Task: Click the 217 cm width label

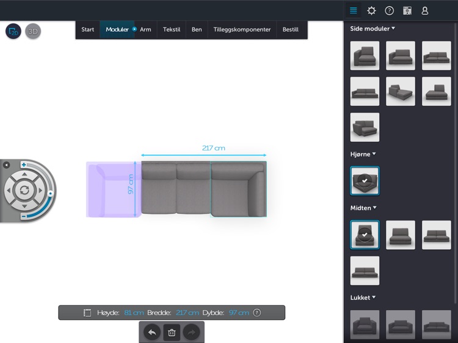Action: (214, 148)
